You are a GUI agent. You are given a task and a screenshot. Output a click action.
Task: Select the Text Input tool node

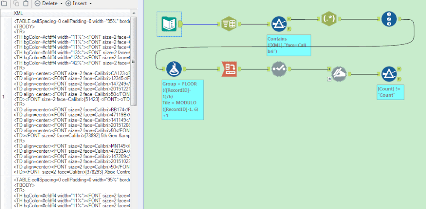(169, 24)
